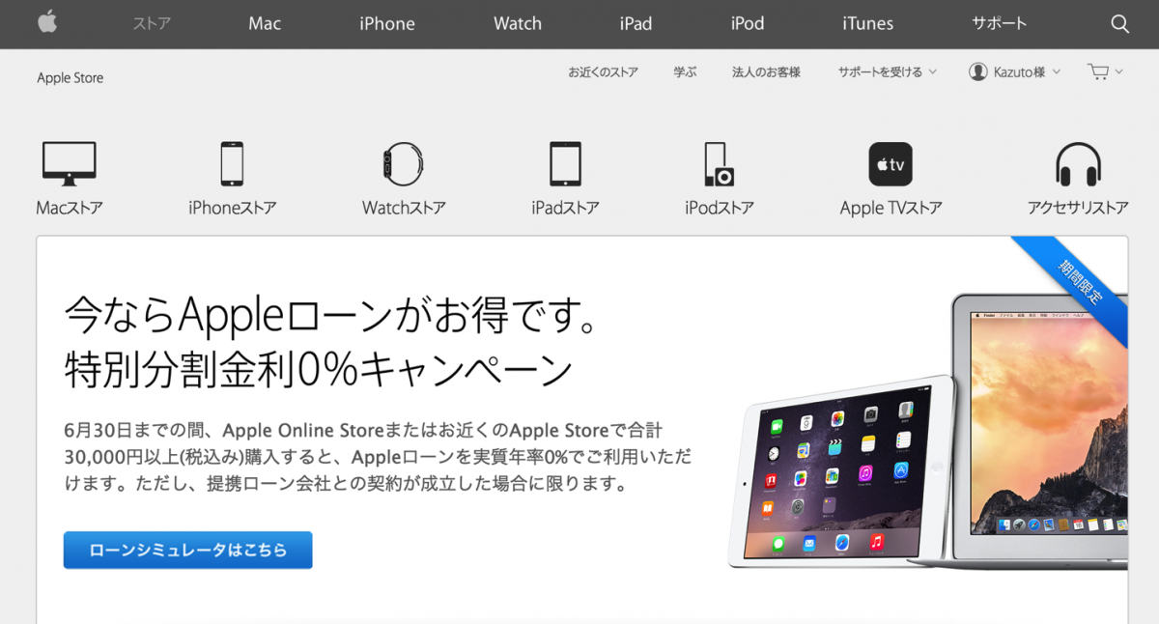1159x624 pixels.
Task: Open the Mac store monitor icon
Action: click(70, 163)
